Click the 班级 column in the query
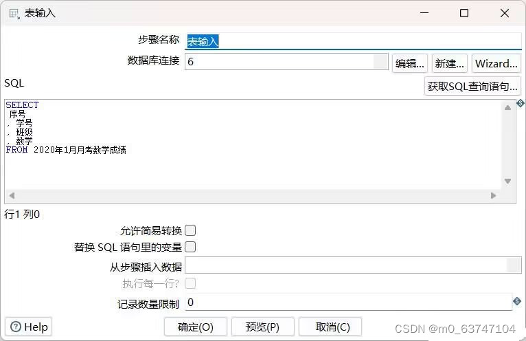526x341 pixels. point(24,132)
